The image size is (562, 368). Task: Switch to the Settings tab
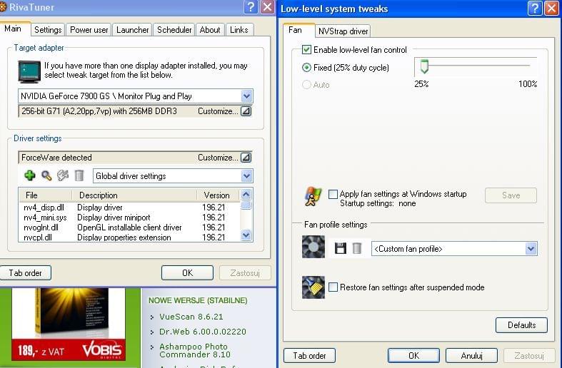point(48,30)
